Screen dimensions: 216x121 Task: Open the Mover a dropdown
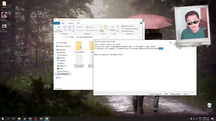(80, 27)
